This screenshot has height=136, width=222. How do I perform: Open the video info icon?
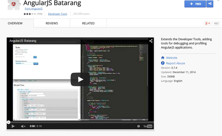139,126
